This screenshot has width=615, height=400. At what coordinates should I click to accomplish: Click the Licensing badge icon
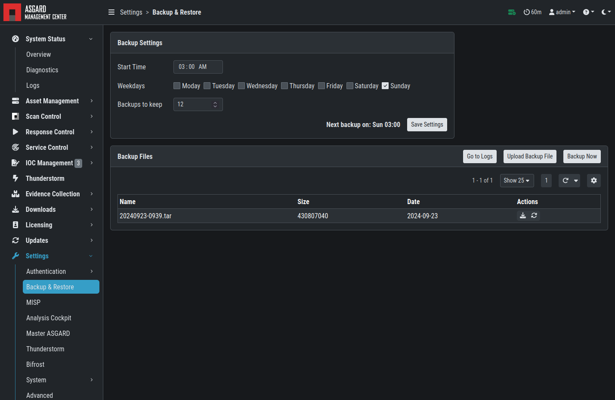point(15,225)
